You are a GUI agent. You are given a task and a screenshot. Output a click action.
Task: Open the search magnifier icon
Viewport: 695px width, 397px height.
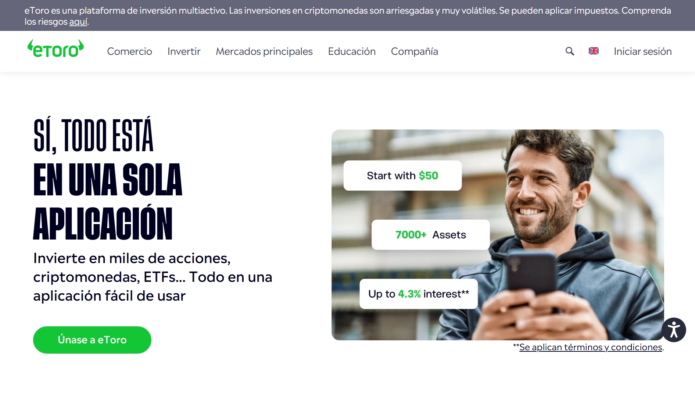570,51
